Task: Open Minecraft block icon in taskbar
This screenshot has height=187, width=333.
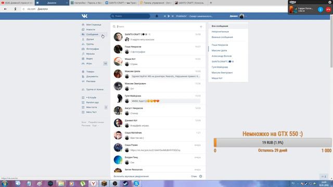Action: (104, 183)
